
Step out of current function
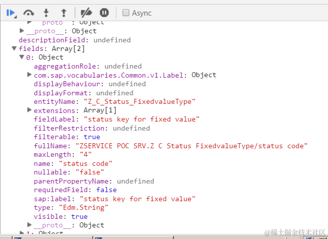[64, 13]
